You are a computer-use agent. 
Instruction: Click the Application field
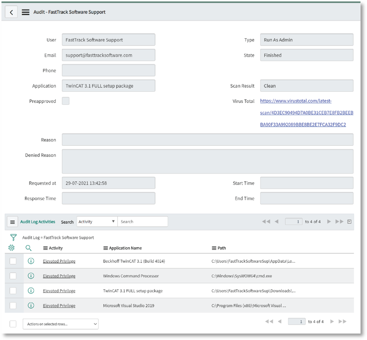click(108, 86)
